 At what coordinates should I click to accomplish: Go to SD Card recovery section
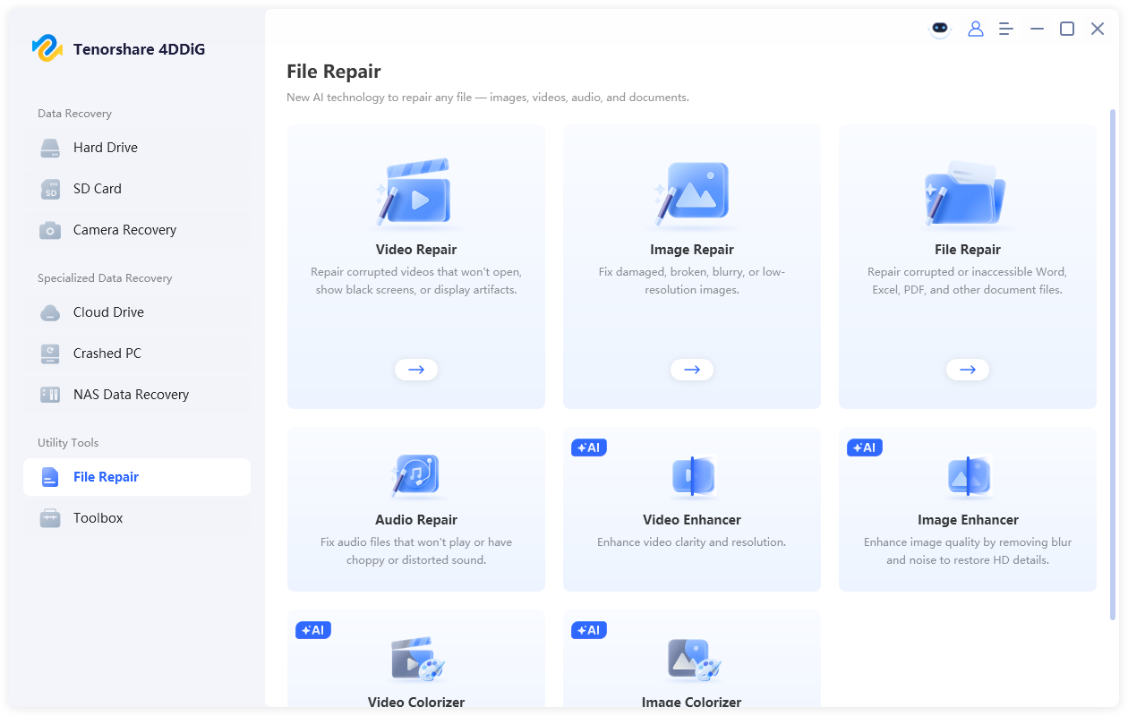click(137, 189)
